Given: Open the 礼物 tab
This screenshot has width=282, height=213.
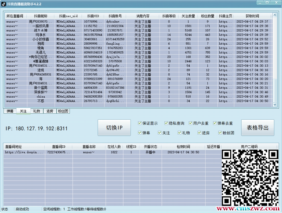Looking at the screenshot, I should pos(37,111).
